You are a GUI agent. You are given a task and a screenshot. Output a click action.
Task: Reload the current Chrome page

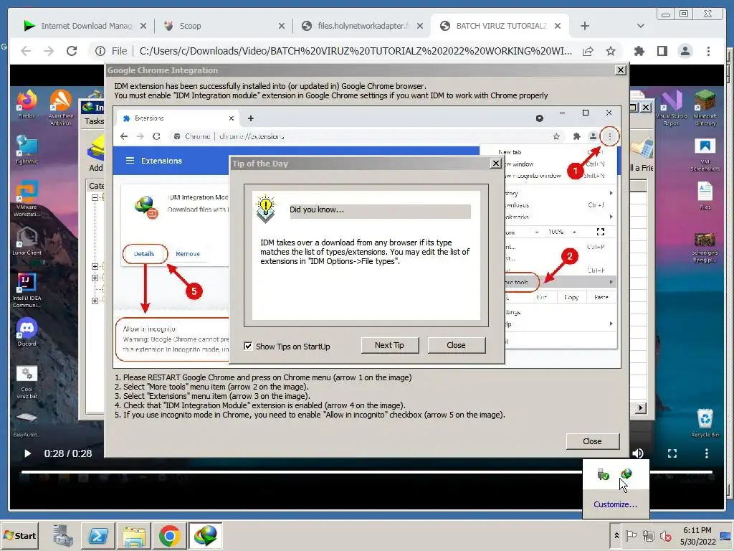coord(72,51)
